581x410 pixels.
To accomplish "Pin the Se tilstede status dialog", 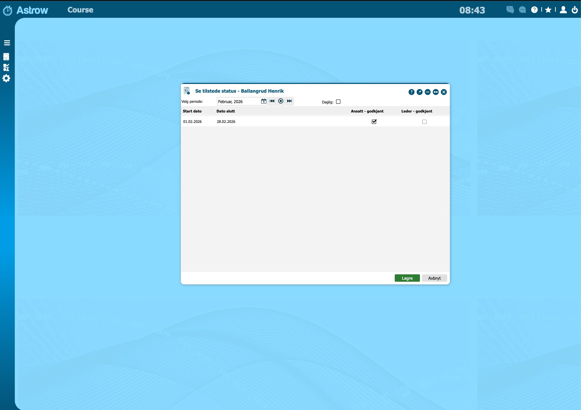I will point(419,92).
